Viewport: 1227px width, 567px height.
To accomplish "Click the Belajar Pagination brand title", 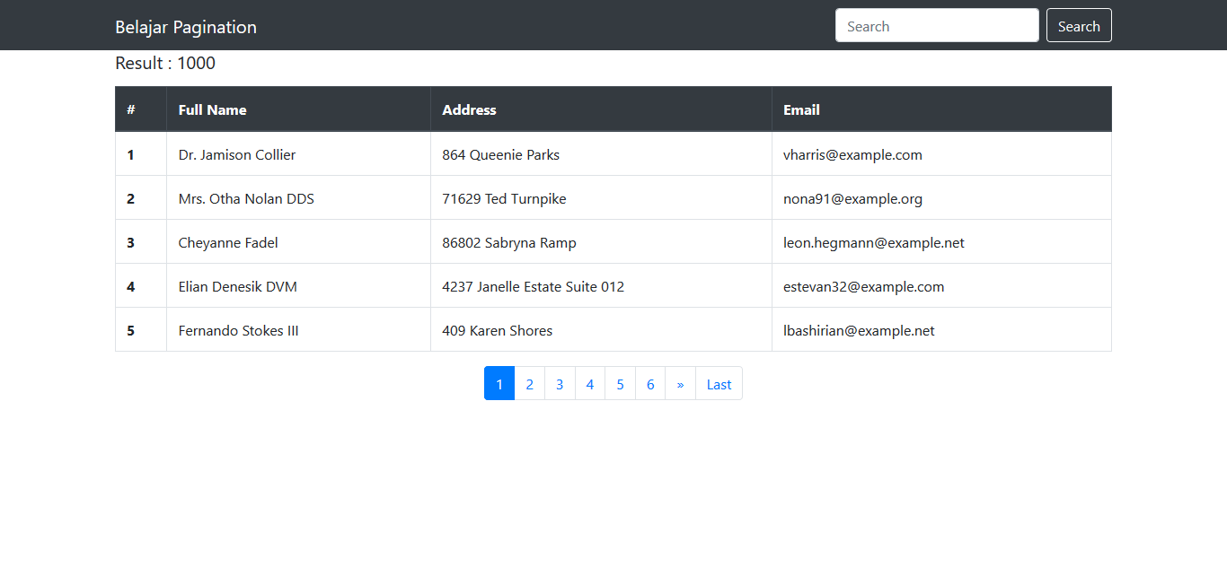I will 185,26.
